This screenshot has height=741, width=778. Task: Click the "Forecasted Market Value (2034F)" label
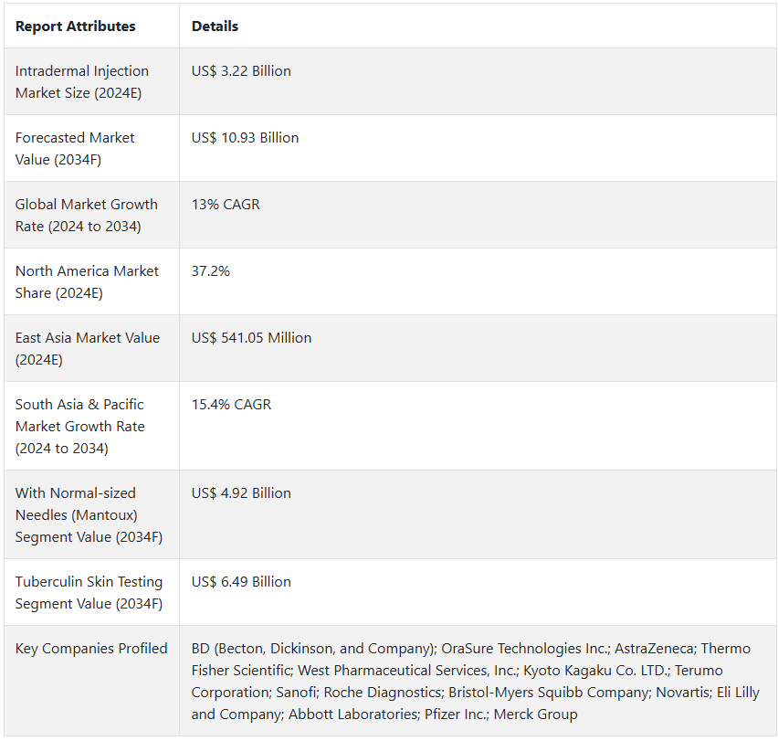(75, 149)
